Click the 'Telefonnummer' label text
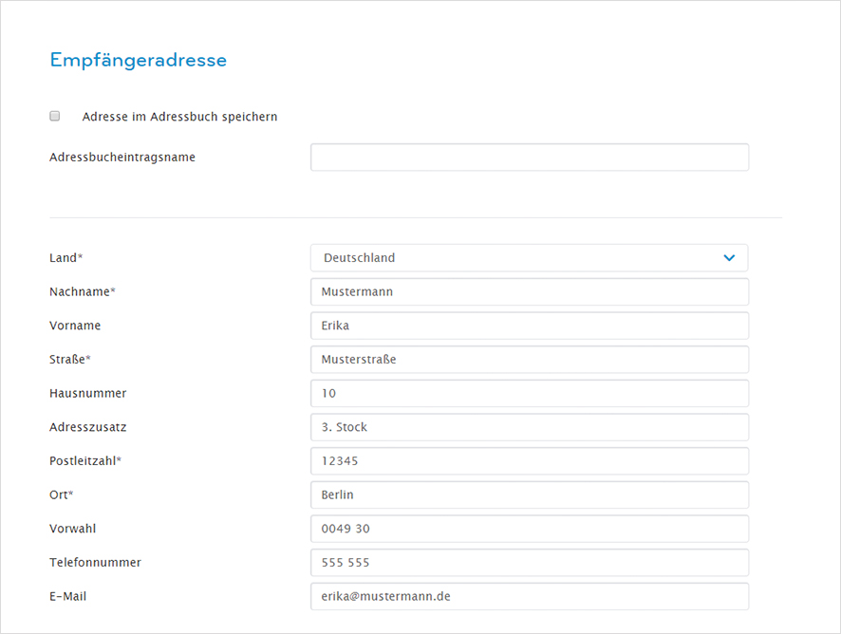 coord(95,563)
